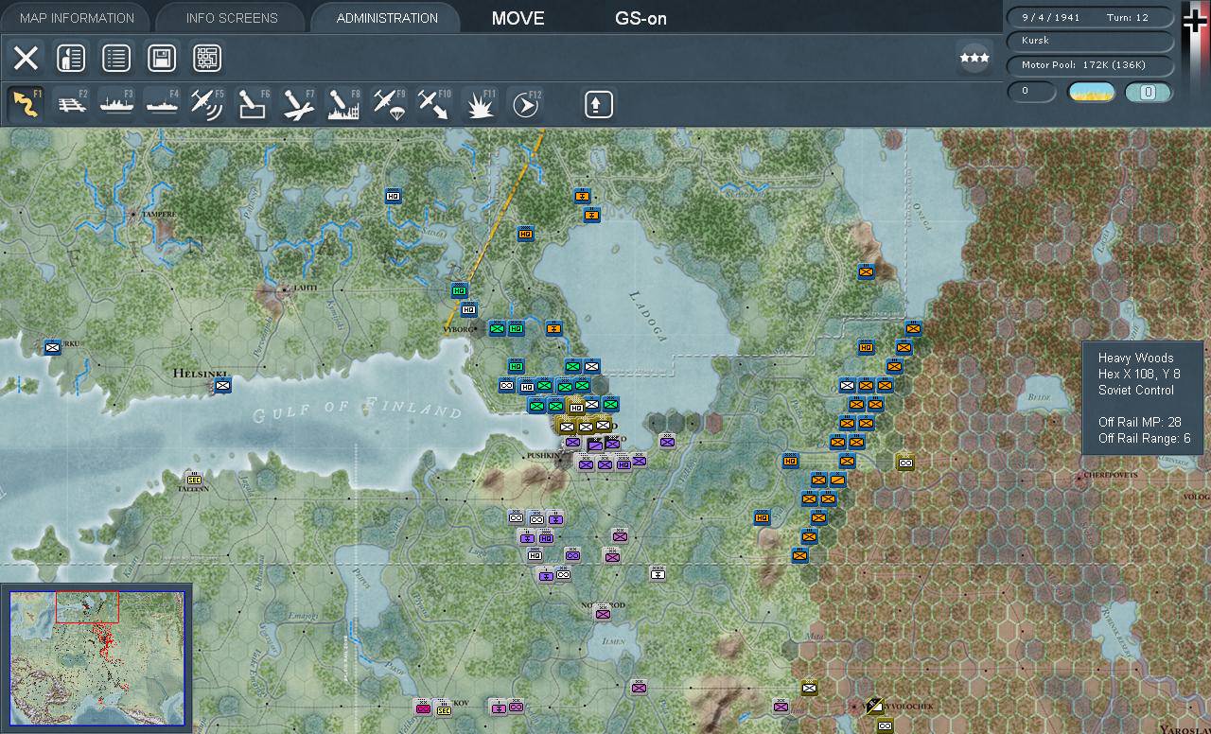Open the MAP INFORMATION tab
Image resolution: width=1211 pixels, height=734 pixels.
pyautogui.click(x=77, y=18)
